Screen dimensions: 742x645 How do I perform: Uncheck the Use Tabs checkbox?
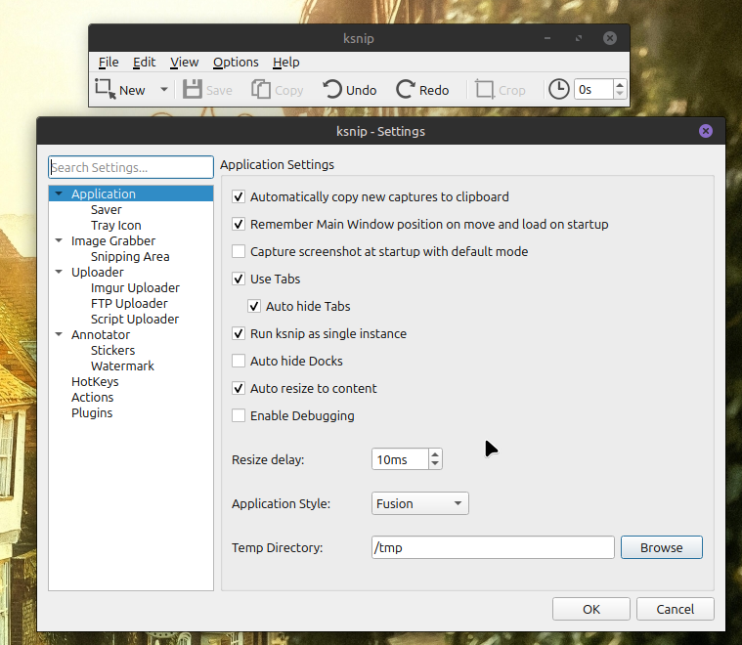pyautogui.click(x=239, y=279)
